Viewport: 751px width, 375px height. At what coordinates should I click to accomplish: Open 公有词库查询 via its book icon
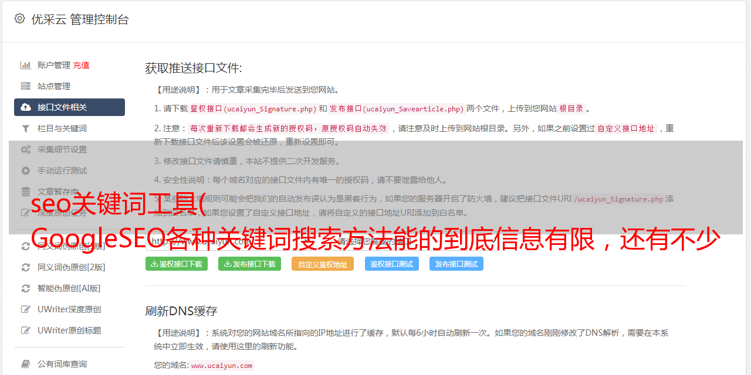click(x=26, y=364)
